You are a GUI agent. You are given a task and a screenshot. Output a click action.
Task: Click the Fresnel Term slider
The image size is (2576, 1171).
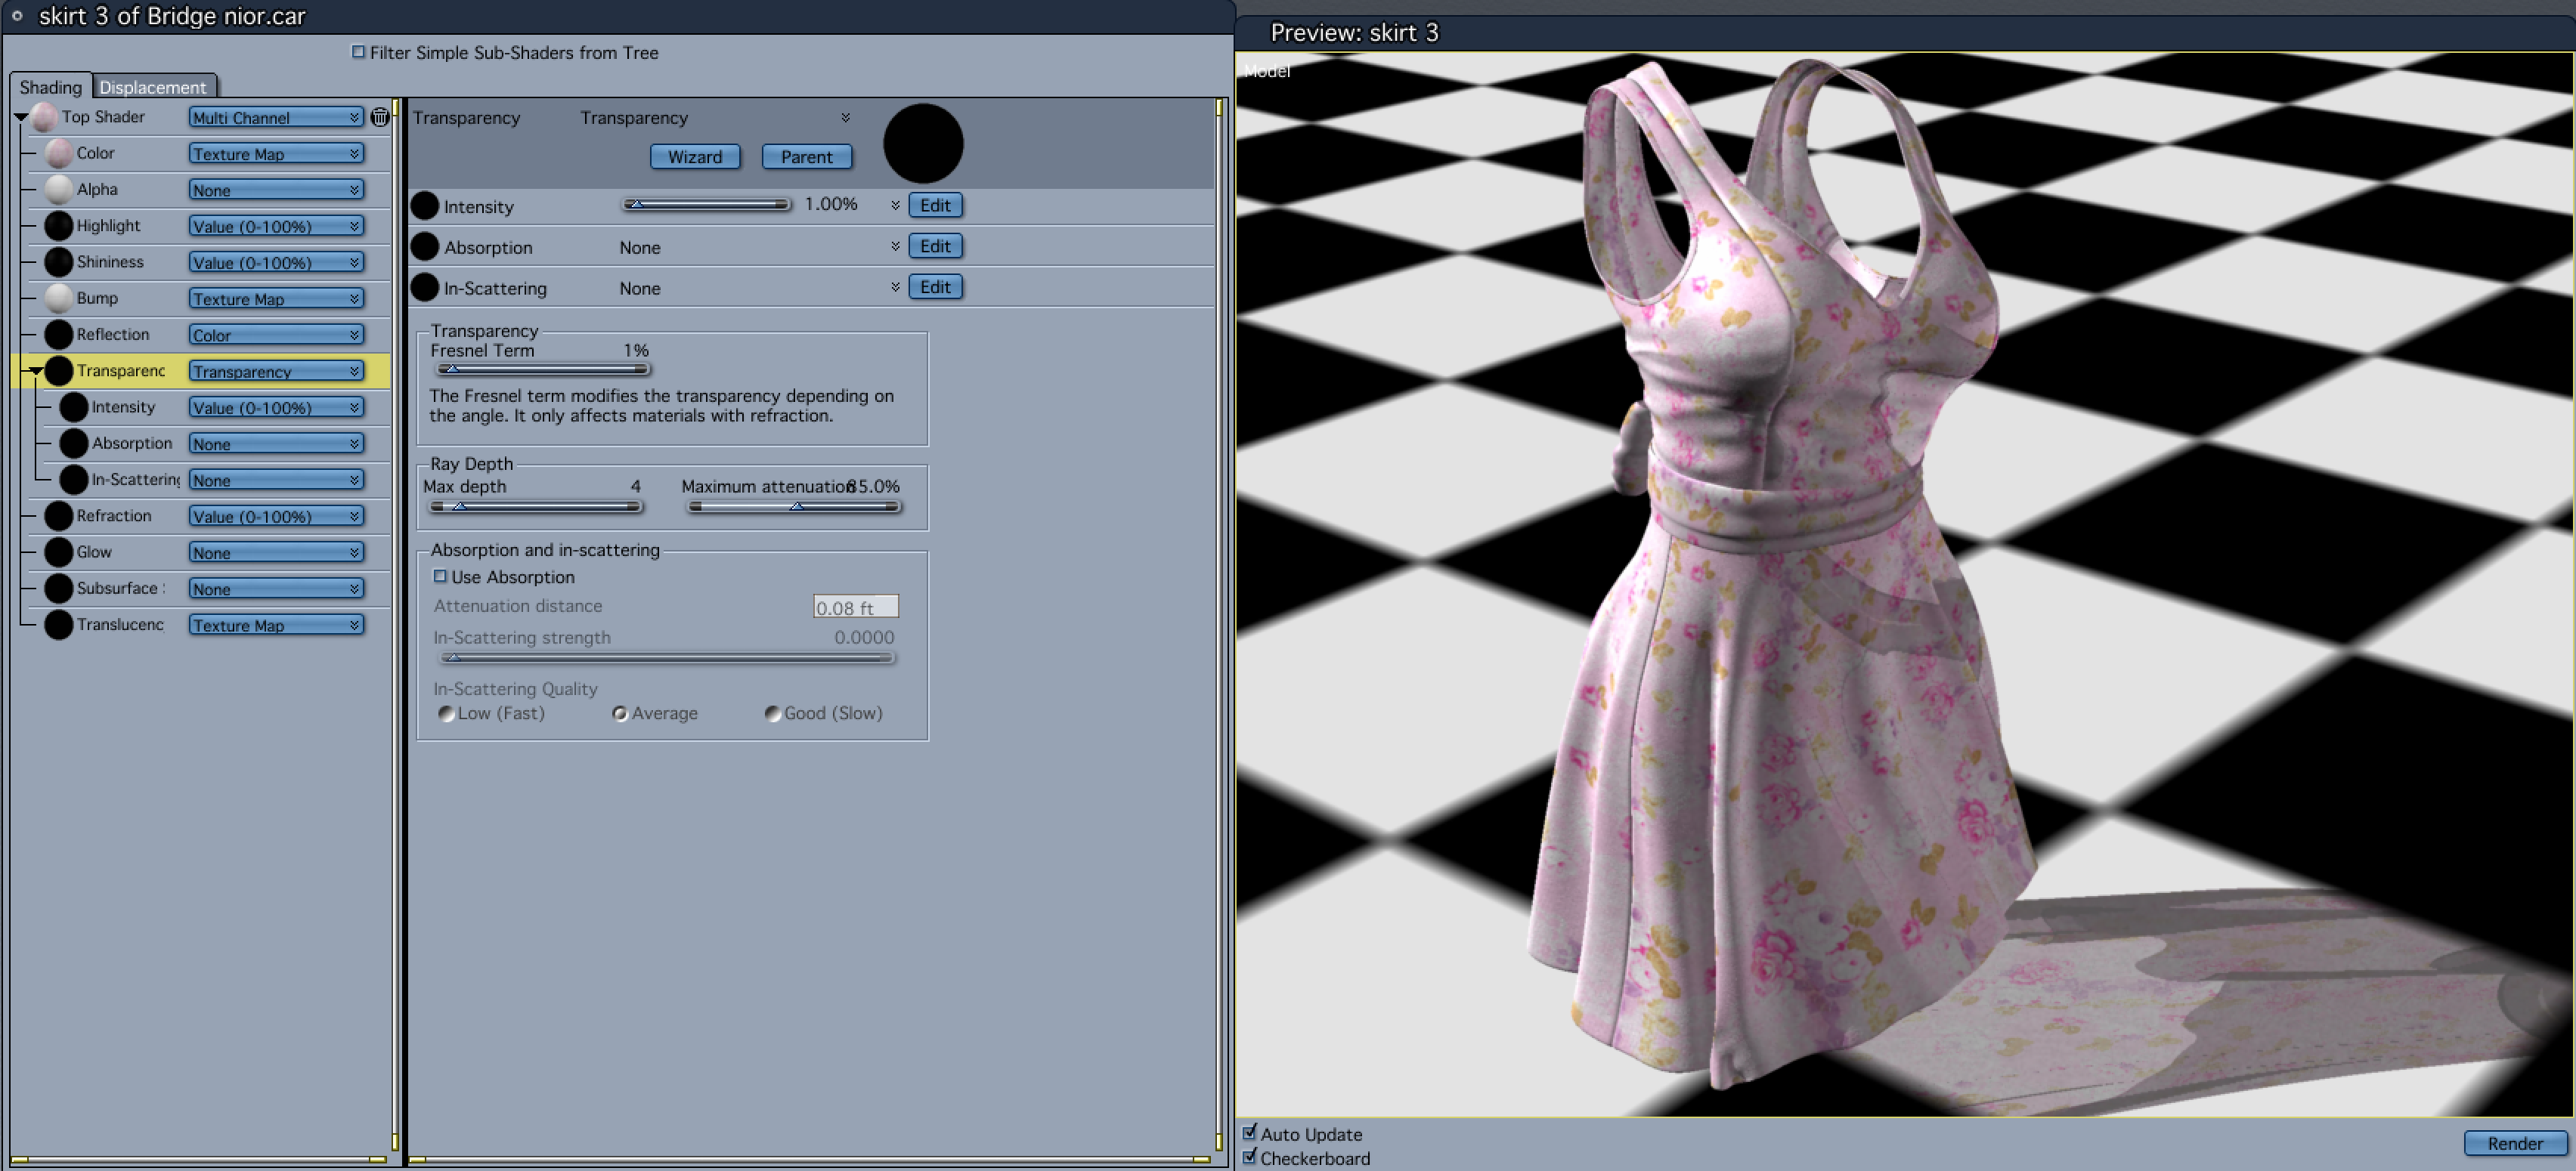coord(543,369)
